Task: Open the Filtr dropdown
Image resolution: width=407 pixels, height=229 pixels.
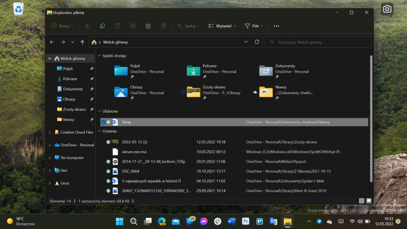Action: point(254,26)
